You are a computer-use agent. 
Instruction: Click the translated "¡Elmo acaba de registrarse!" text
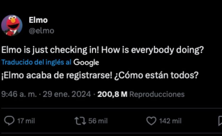pyautogui.click(x=57, y=75)
